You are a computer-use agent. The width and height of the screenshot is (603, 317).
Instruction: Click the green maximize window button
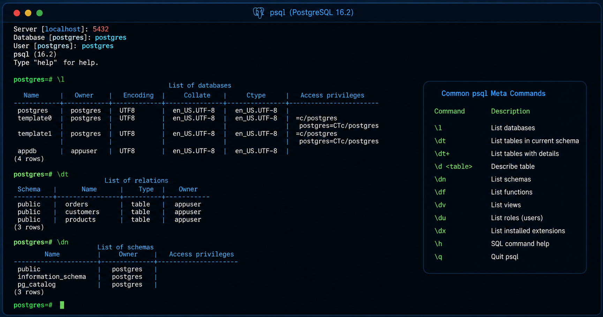tap(40, 13)
